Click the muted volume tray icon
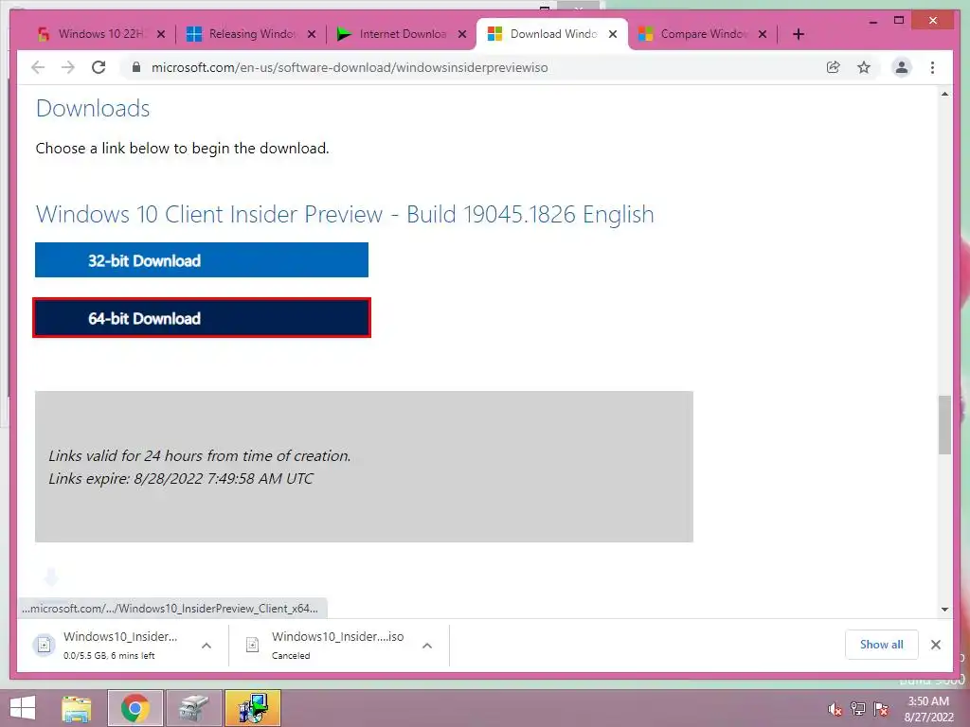The width and height of the screenshot is (970, 727). (835, 709)
